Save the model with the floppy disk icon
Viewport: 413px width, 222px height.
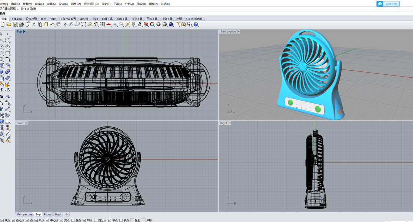tap(15, 24)
